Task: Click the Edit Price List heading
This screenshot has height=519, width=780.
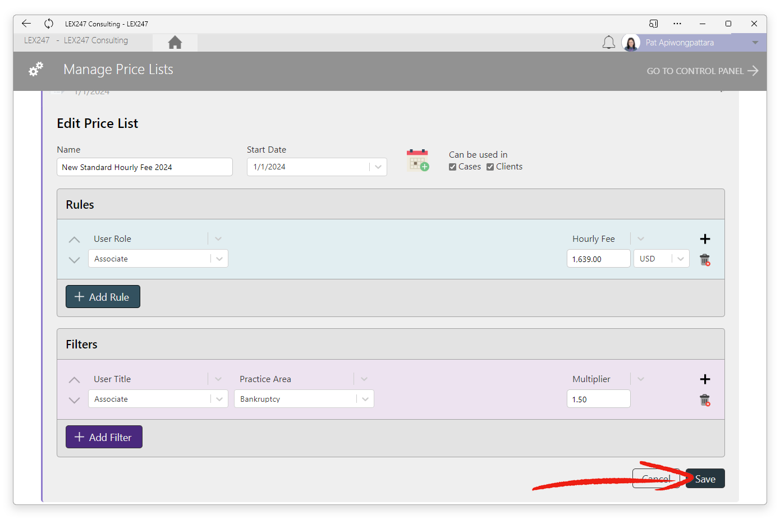Action: (98, 123)
